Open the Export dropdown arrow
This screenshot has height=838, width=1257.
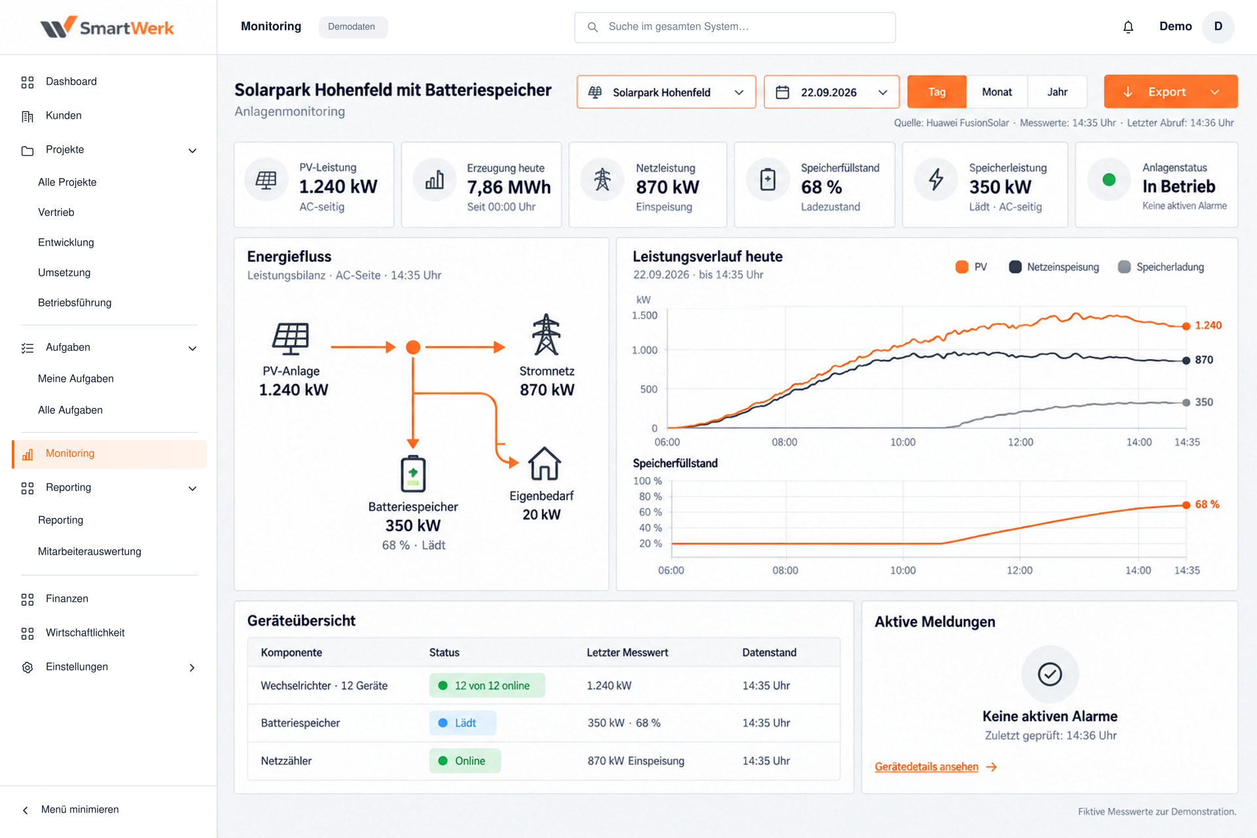tap(1215, 92)
